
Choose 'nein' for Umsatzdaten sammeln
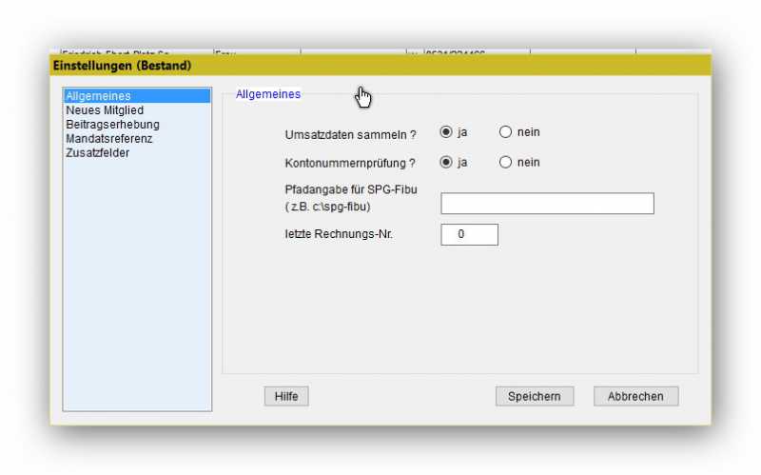505,132
